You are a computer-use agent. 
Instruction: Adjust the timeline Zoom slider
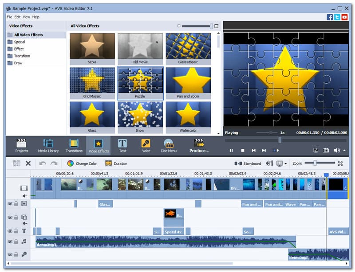319,163
